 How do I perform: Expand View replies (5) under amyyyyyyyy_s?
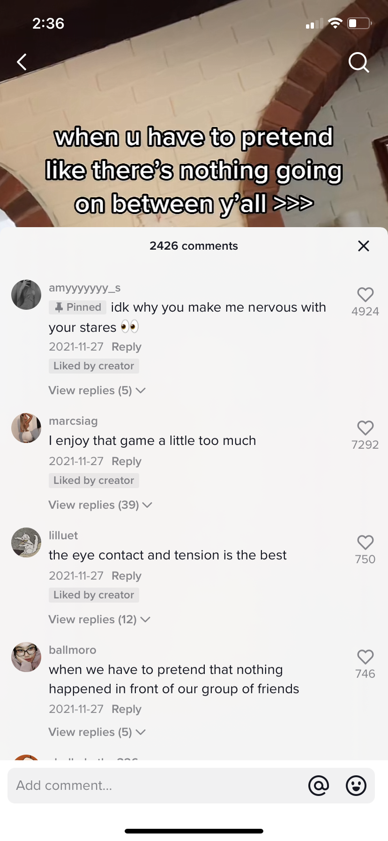click(97, 390)
